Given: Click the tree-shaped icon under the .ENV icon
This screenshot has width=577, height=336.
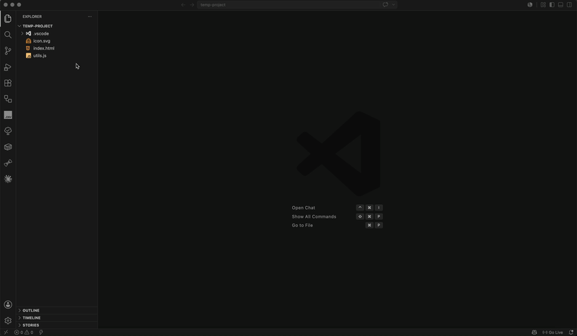Looking at the screenshot, I should pyautogui.click(x=8, y=131).
